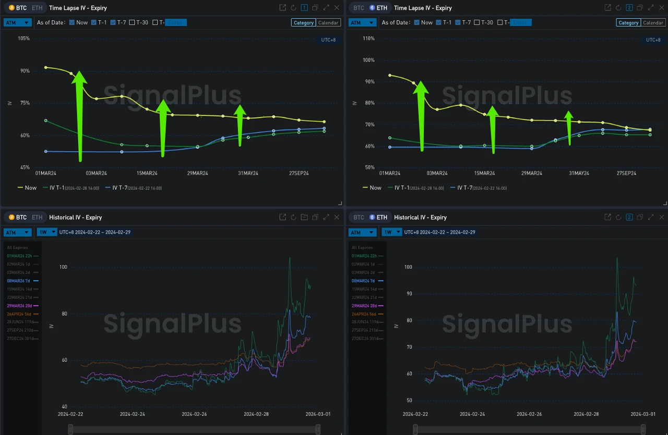Open the 1W range dropdown in BTC Historical IV

coord(46,232)
